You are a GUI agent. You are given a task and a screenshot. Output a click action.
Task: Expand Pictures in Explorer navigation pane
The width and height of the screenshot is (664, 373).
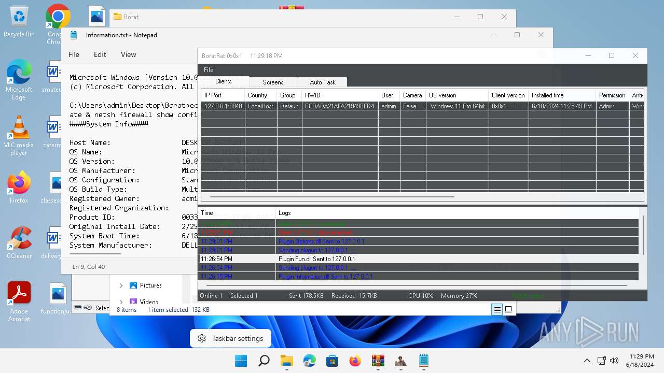point(121,285)
